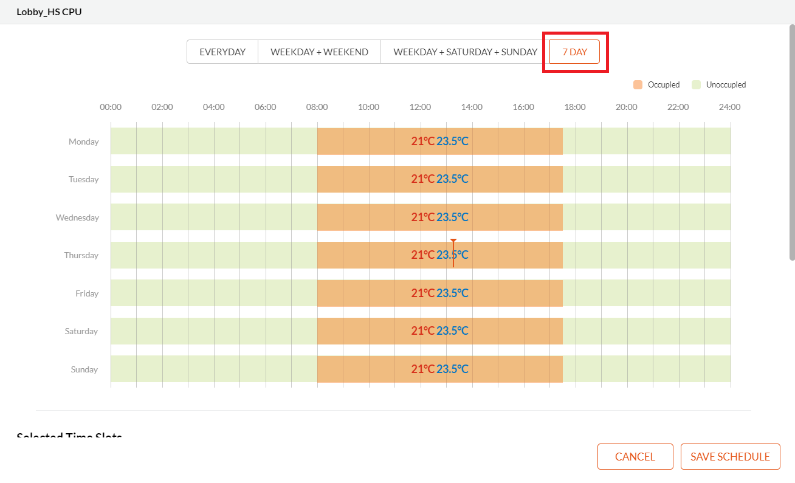This screenshot has height=483, width=795.
Task: Select the WEEKDAY + WEEKEND tab
Action: coord(320,52)
